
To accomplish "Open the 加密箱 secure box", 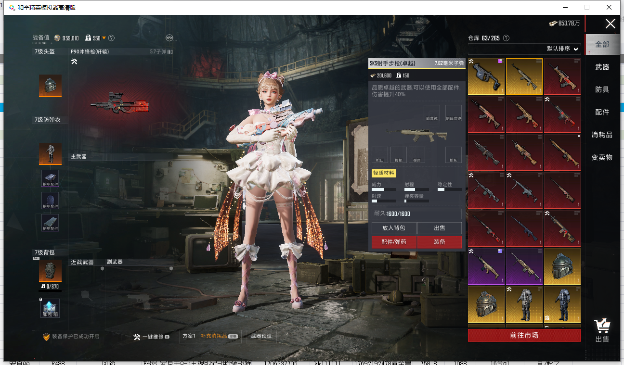I will 50,308.
